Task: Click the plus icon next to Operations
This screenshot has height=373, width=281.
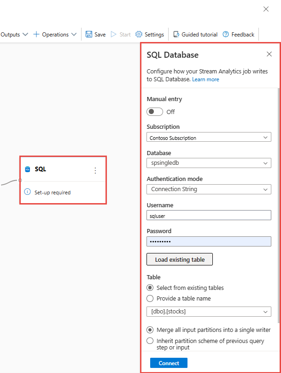Action: click(36, 34)
